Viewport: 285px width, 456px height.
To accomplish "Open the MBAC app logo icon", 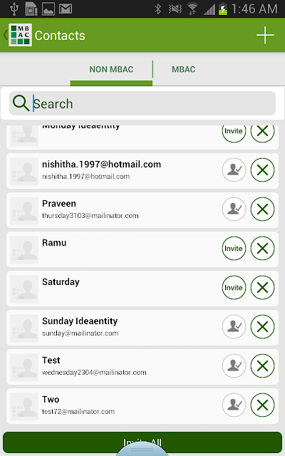I will click(20, 35).
